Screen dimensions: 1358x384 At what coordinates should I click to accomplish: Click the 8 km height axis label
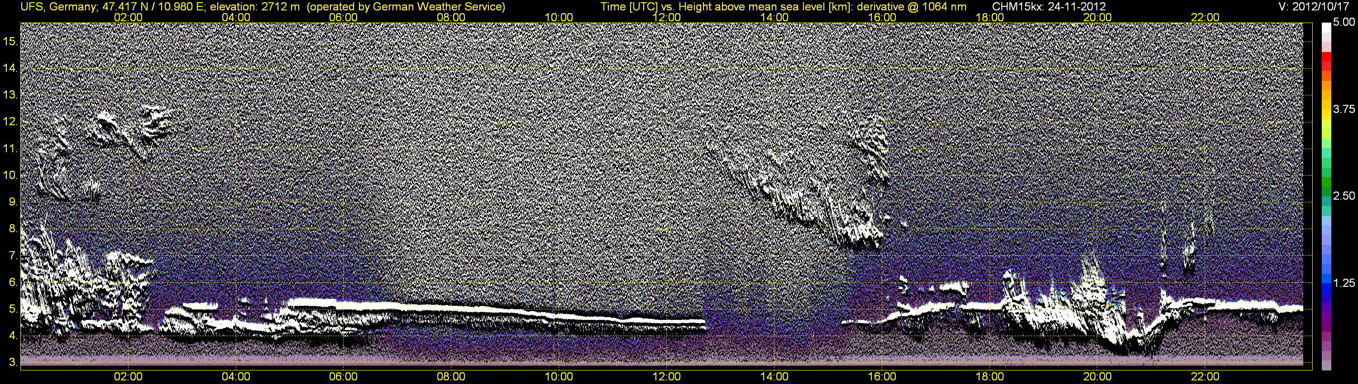click(13, 229)
